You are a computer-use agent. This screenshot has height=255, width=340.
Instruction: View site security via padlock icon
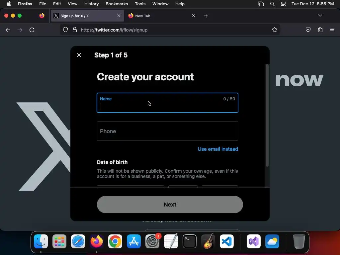click(75, 30)
